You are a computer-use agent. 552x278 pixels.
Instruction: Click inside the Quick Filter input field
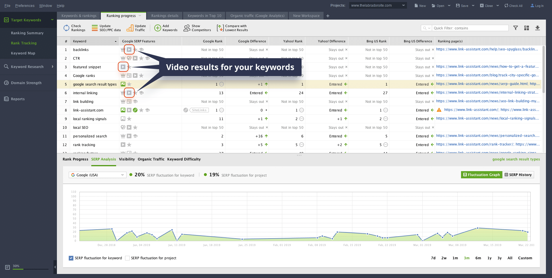click(x=468, y=28)
